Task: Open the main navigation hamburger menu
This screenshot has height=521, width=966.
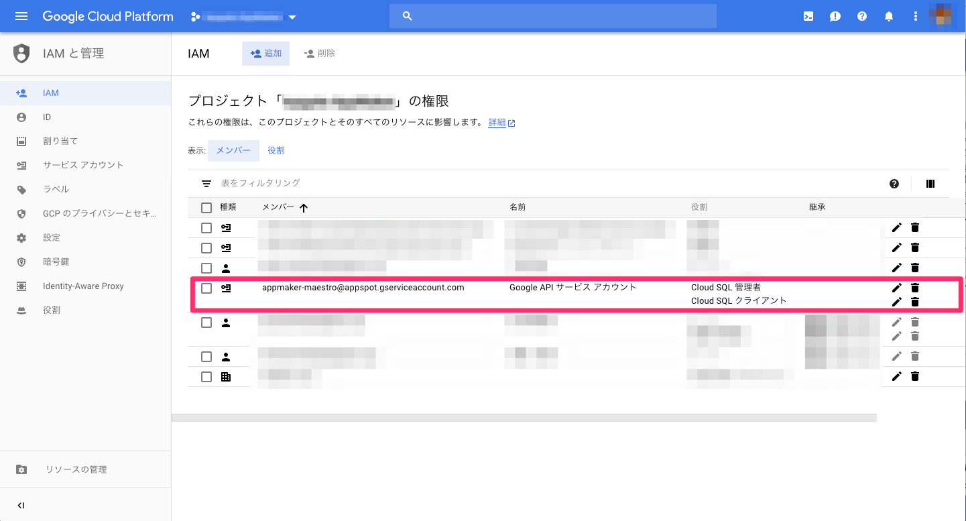Action: point(21,16)
